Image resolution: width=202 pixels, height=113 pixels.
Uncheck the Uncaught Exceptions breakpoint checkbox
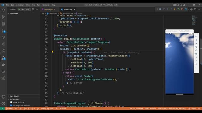(x=11, y=105)
